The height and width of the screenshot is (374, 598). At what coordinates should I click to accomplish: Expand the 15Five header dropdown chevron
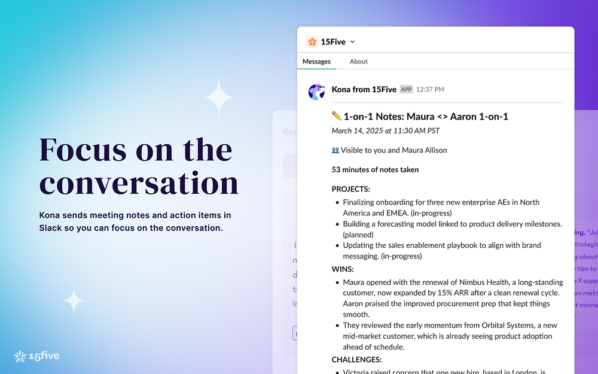pyautogui.click(x=352, y=42)
